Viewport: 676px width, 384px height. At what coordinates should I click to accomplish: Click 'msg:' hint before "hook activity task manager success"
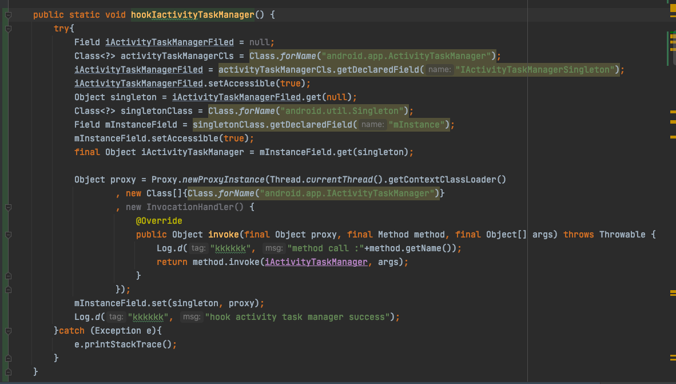click(192, 317)
